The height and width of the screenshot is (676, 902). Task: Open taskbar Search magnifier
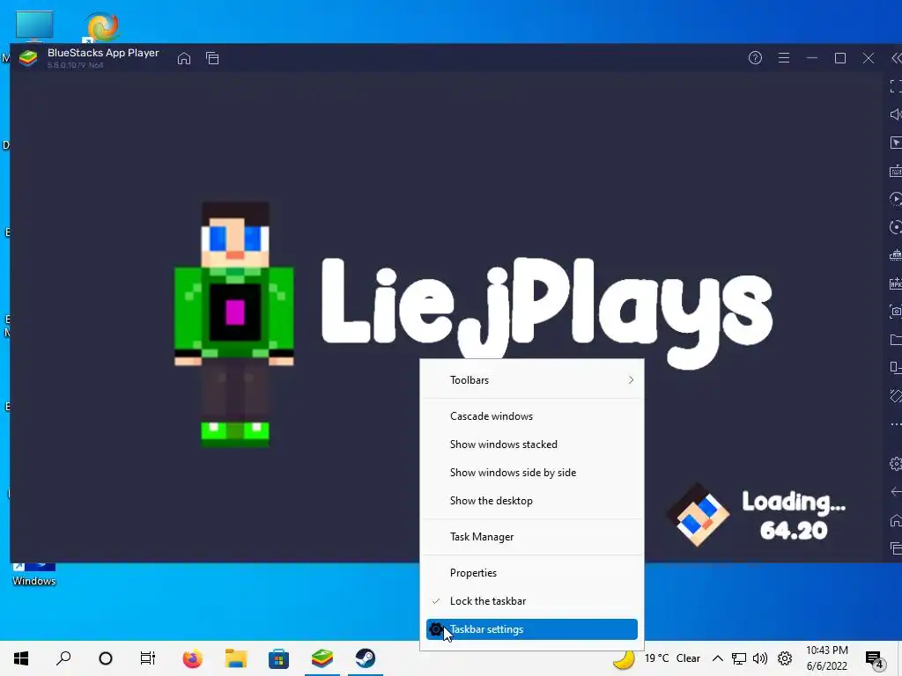[x=63, y=658]
